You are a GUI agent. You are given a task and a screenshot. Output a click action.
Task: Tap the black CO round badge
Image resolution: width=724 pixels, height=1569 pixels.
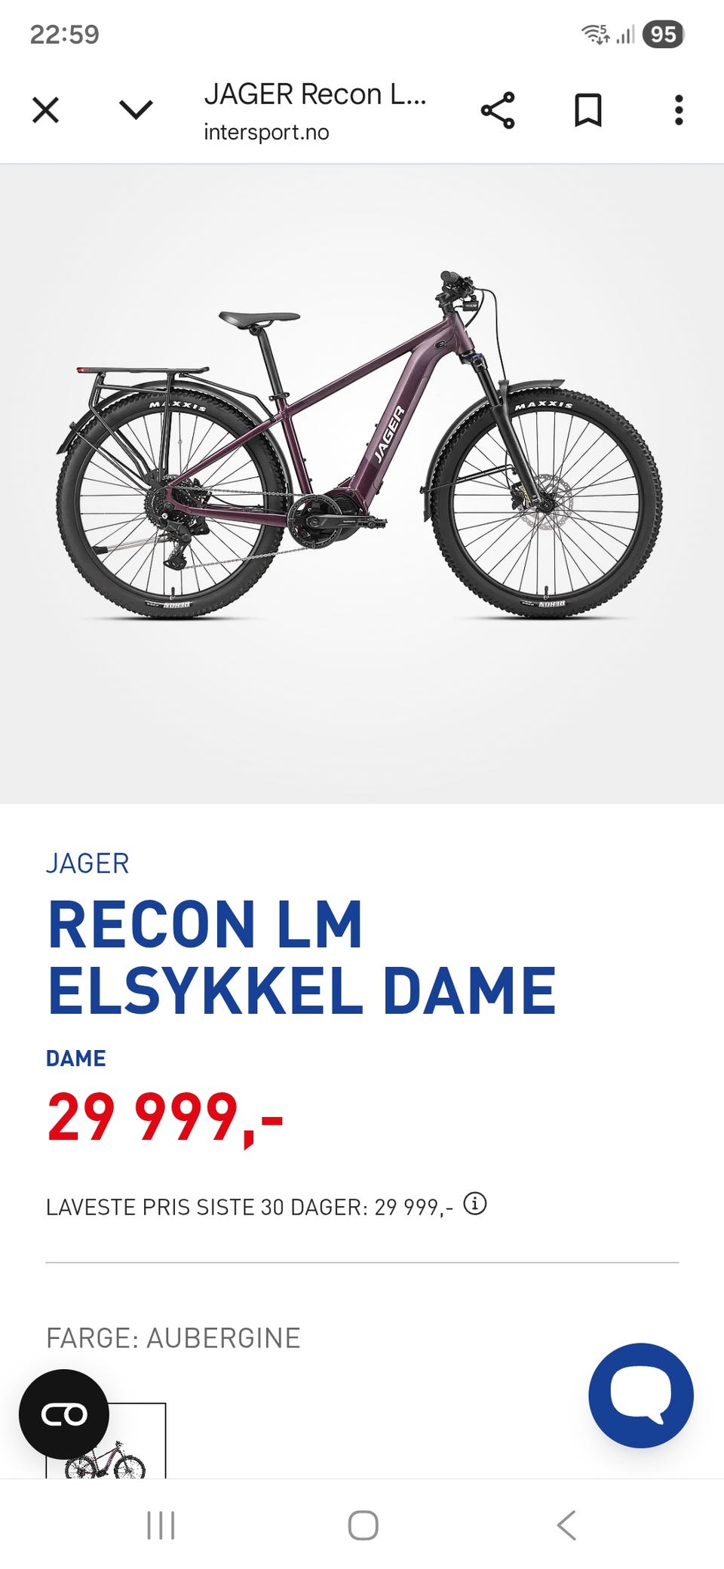point(64,1414)
